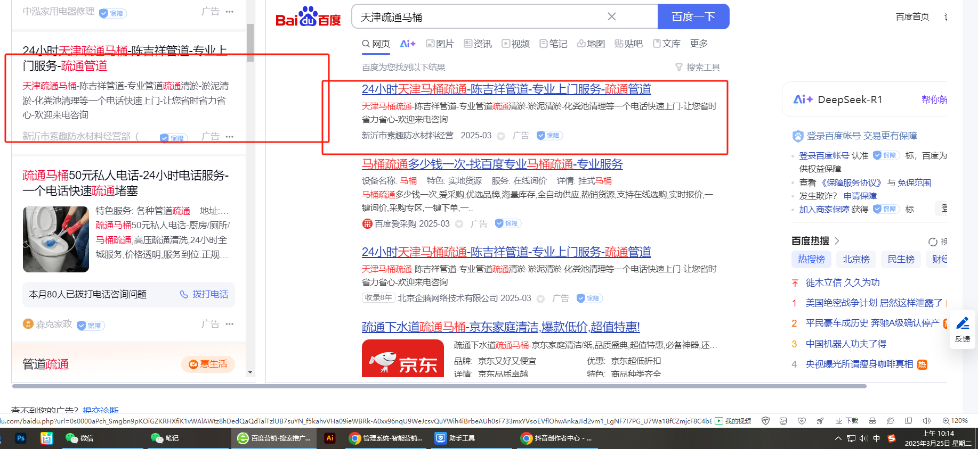Screen dimensions: 978x449
Task: Click the 京东 logo thumbnail
Action: 403,359
